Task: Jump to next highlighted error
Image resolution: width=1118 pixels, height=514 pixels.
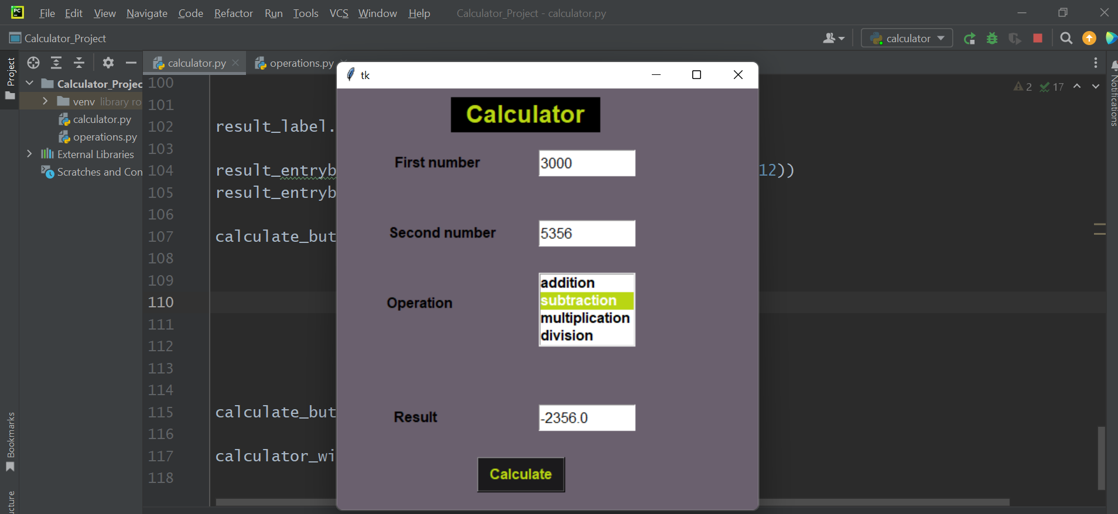Action: click(x=1096, y=87)
